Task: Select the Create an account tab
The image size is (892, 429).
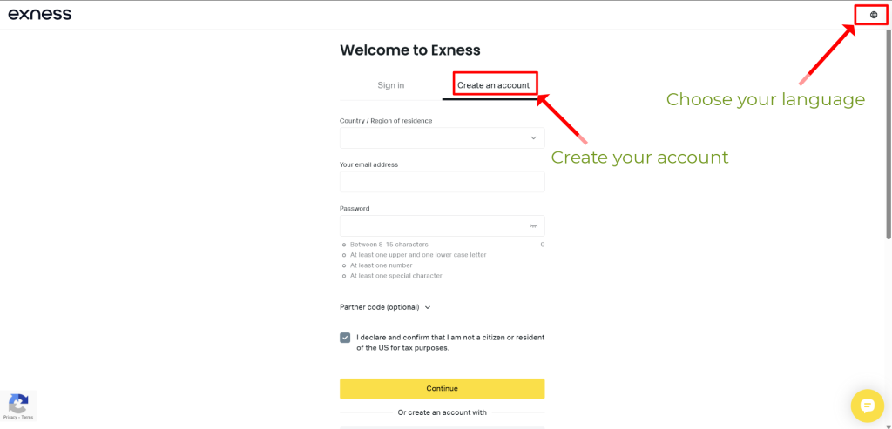Action: [493, 85]
